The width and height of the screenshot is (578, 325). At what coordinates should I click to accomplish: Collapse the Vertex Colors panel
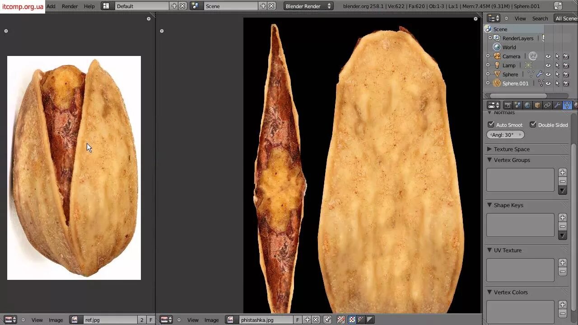[x=489, y=292]
